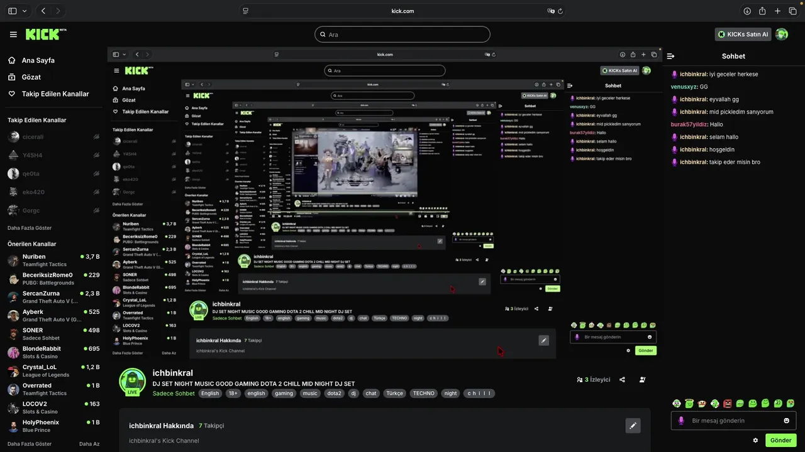The height and width of the screenshot is (452, 805).
Task: Click the KICKs Satın Al button
Action: [743, 35]
